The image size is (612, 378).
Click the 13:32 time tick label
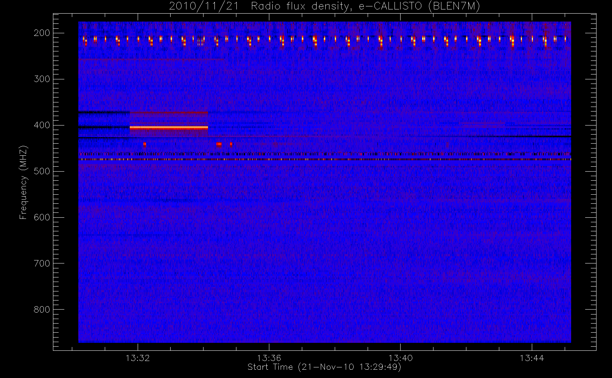(138, 358)
